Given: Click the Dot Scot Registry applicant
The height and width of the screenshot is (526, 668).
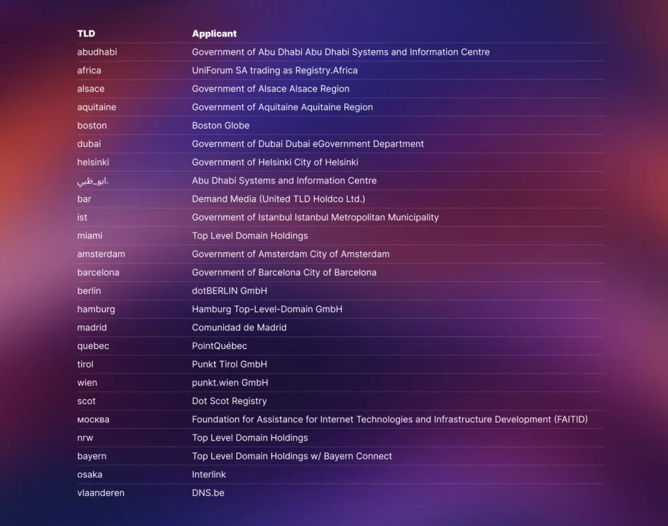Looking at the screenshot, I should click(x=229, y=401).
